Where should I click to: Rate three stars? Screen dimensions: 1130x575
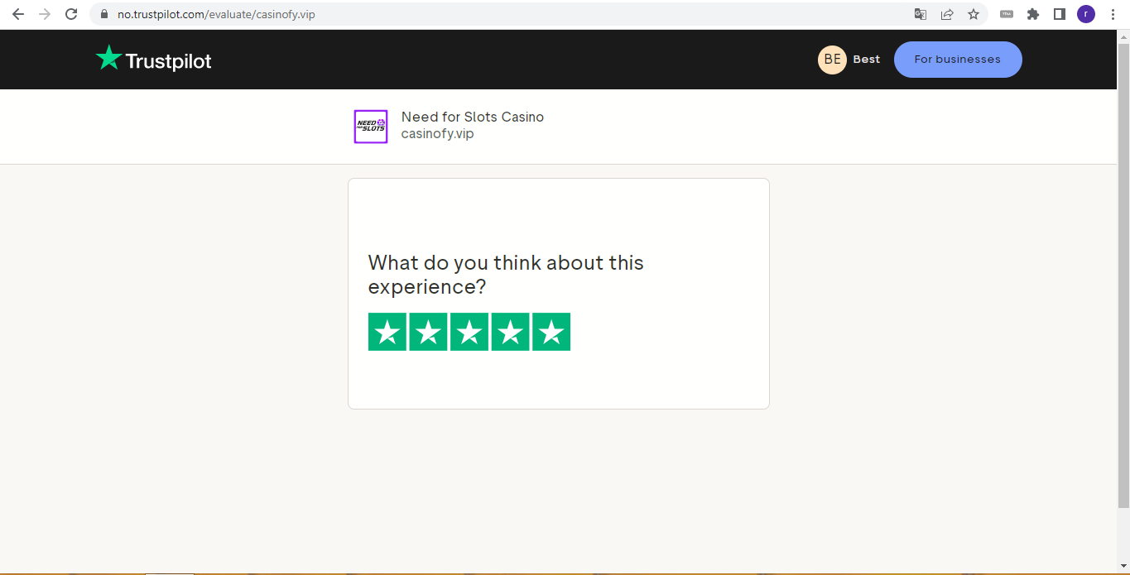coord(469,332)
